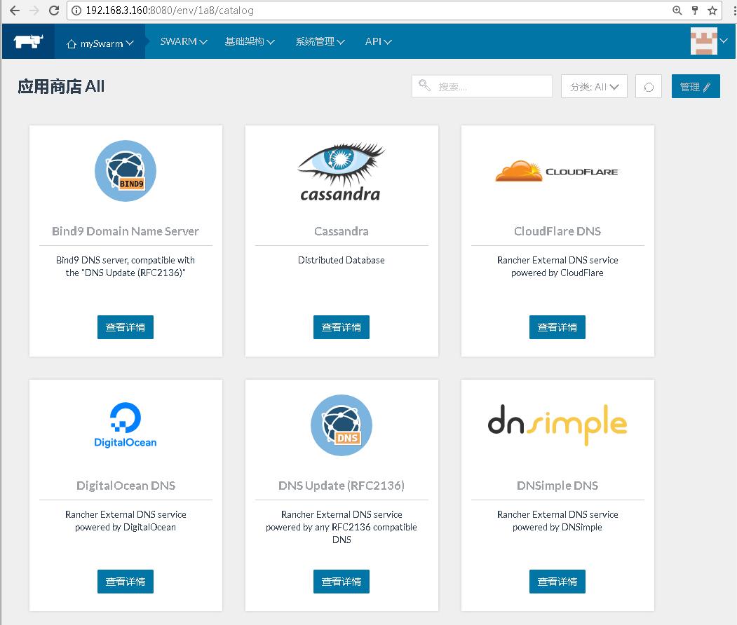This screenshot has width=737, height=625.
Task: Open the SWARM menu
Action: (x=183, y=41)
